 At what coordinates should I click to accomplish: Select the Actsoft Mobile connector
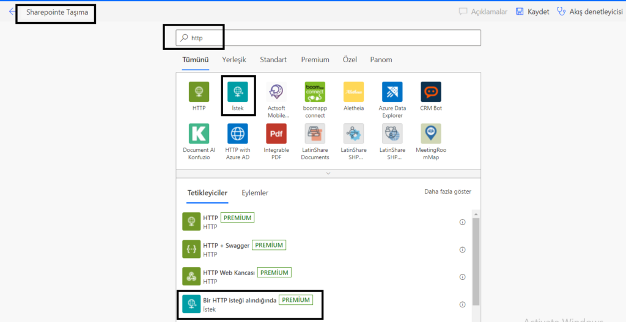click(276, 91)
